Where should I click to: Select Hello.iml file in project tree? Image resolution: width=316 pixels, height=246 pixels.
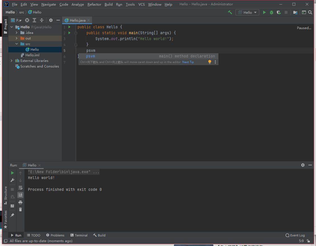(32, 55)
